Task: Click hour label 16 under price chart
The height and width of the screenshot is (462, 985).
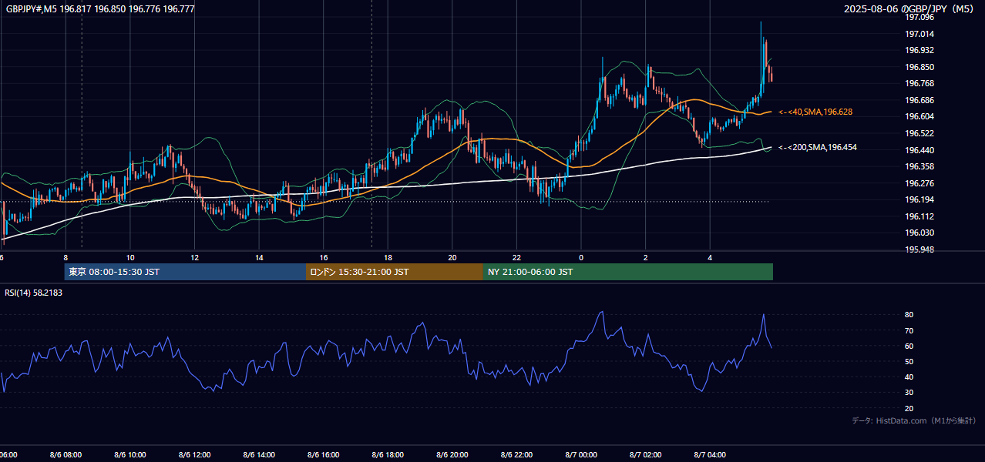Action: point(324,257)
